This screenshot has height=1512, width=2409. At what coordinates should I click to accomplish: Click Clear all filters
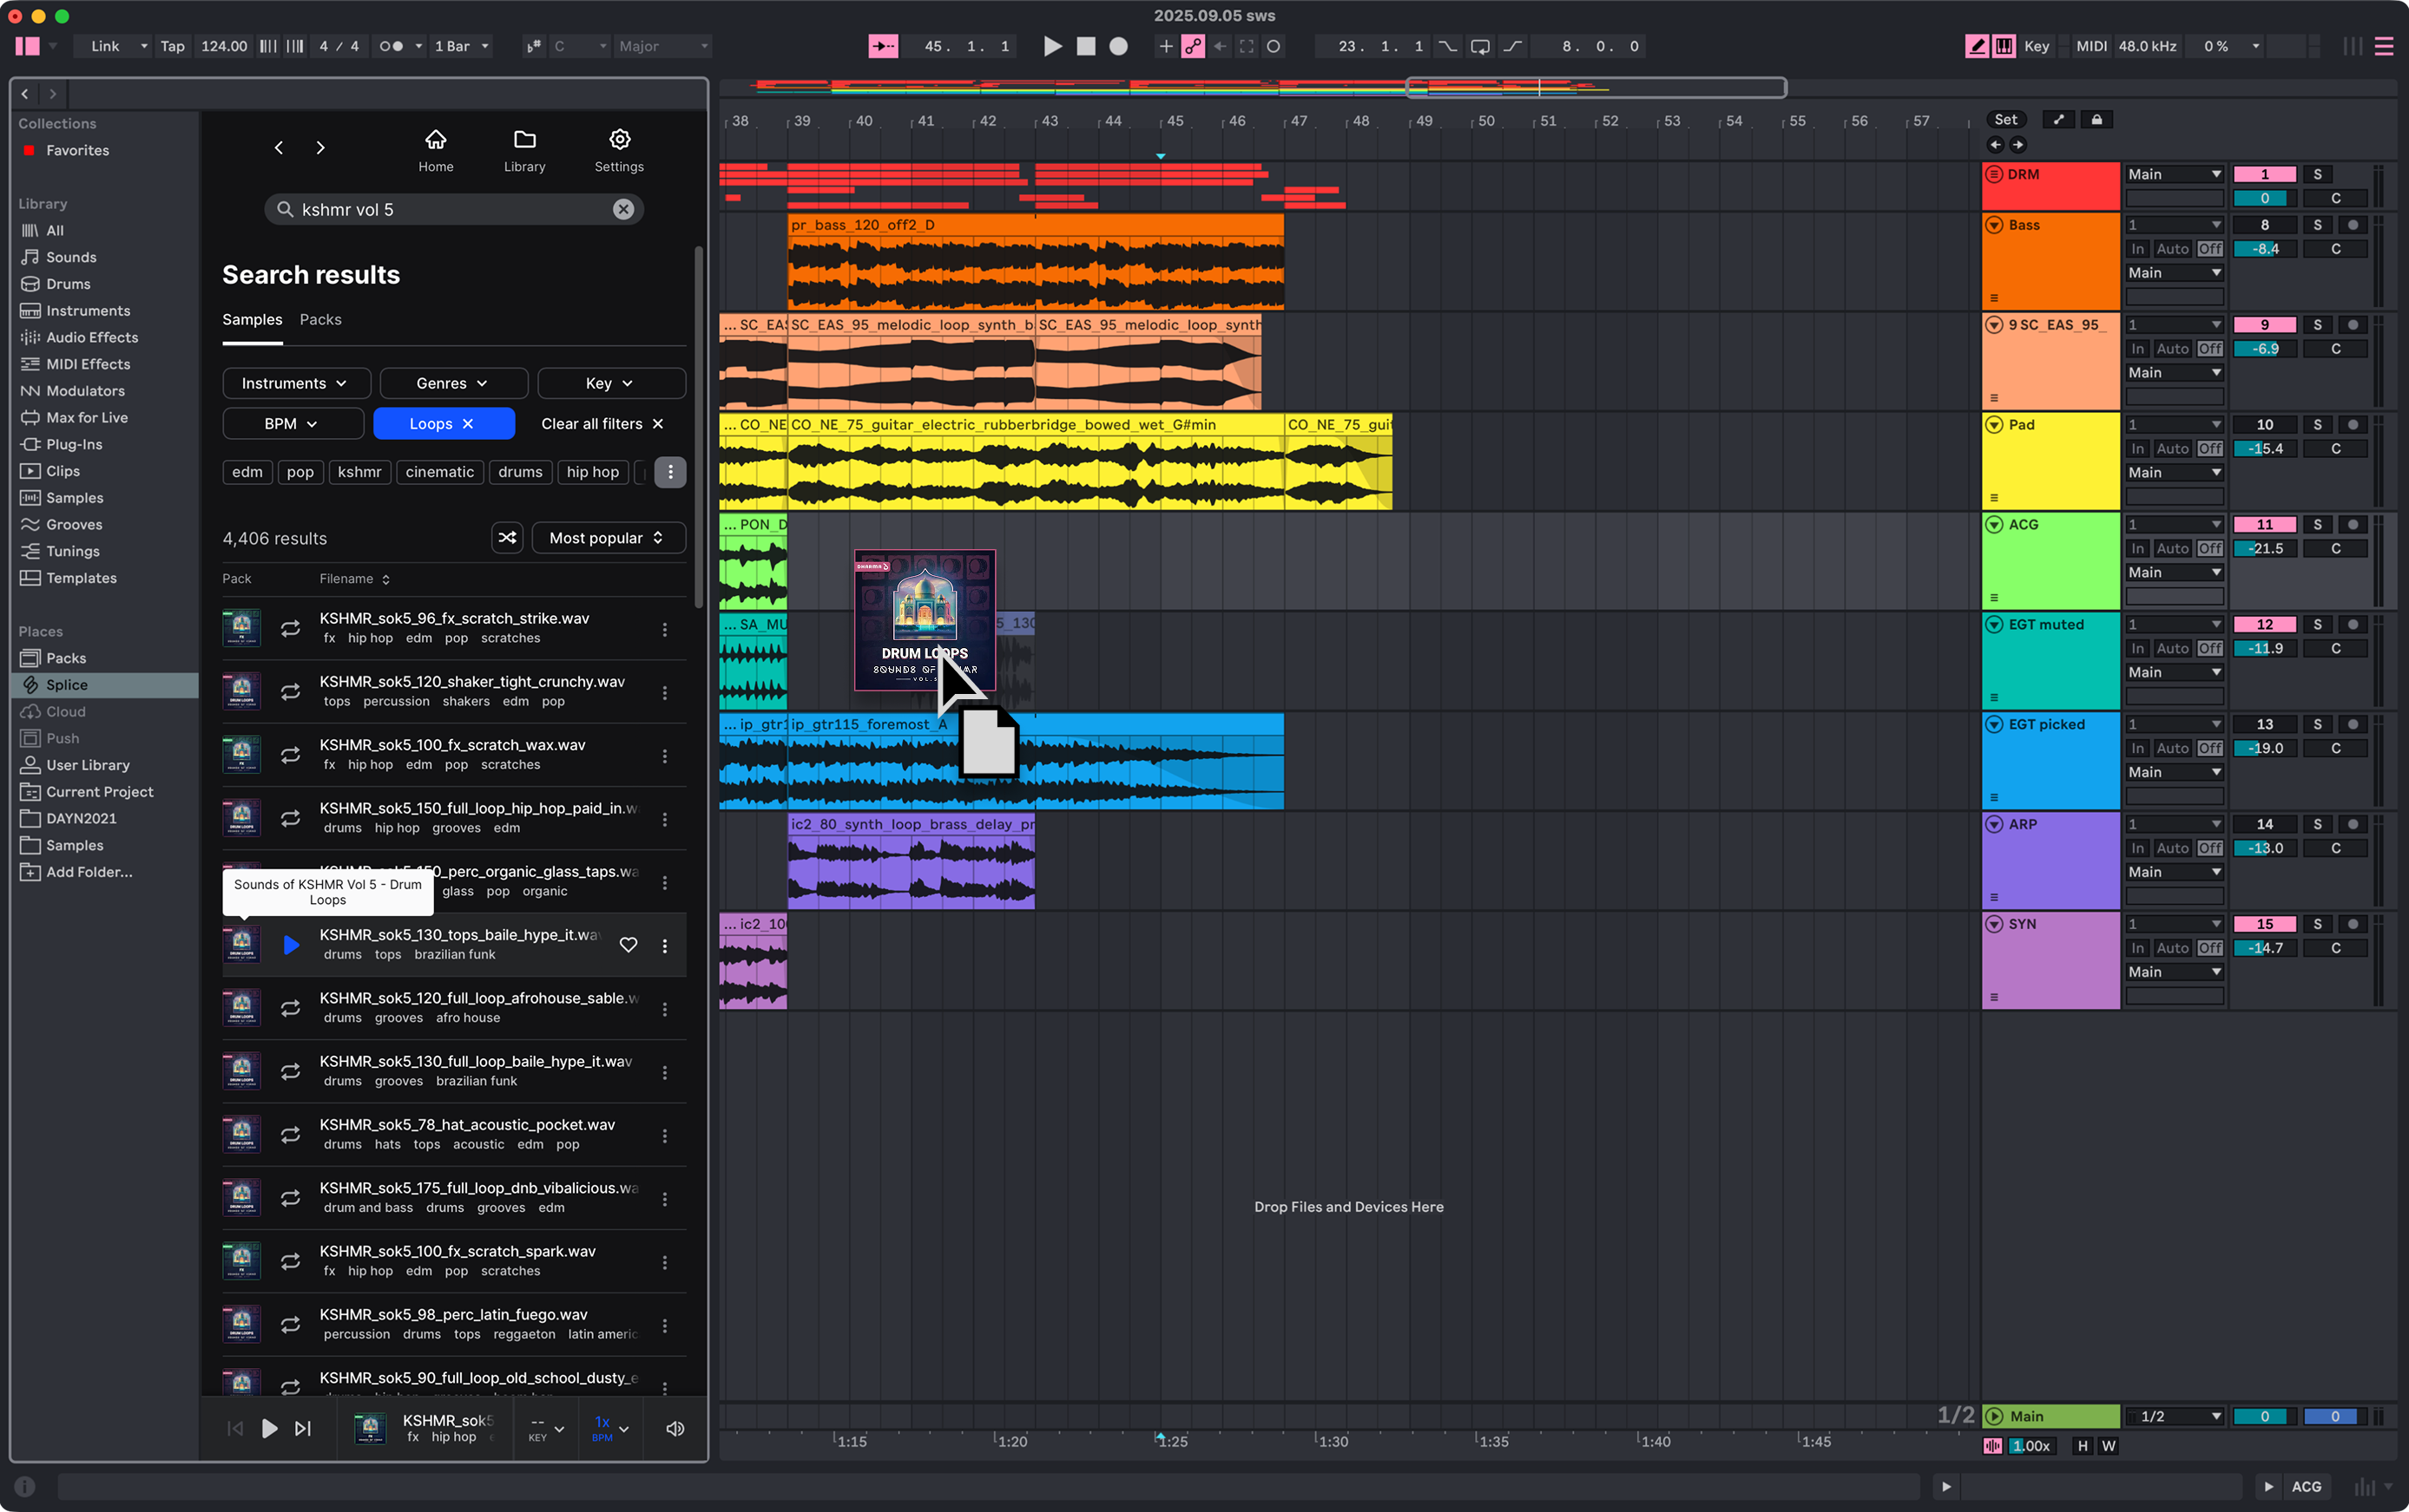click(602, 424)
